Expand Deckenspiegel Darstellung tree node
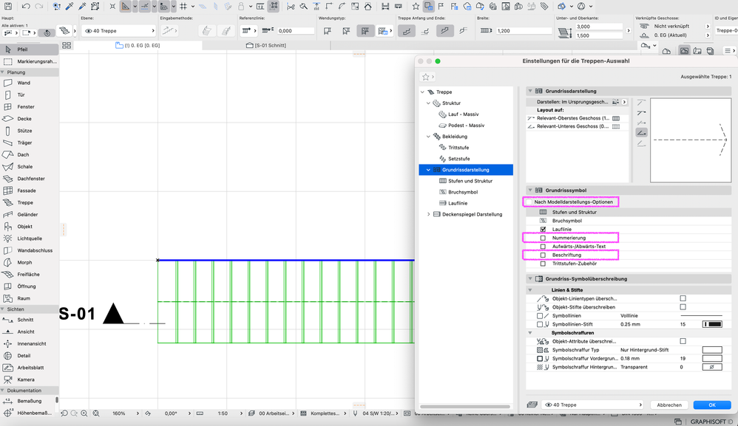 [x=429, y=214]
